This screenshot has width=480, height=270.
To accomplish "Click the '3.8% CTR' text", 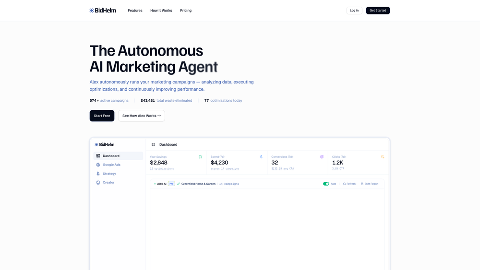I will click(338, 168).
